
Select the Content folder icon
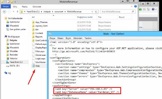click(33, 33)
